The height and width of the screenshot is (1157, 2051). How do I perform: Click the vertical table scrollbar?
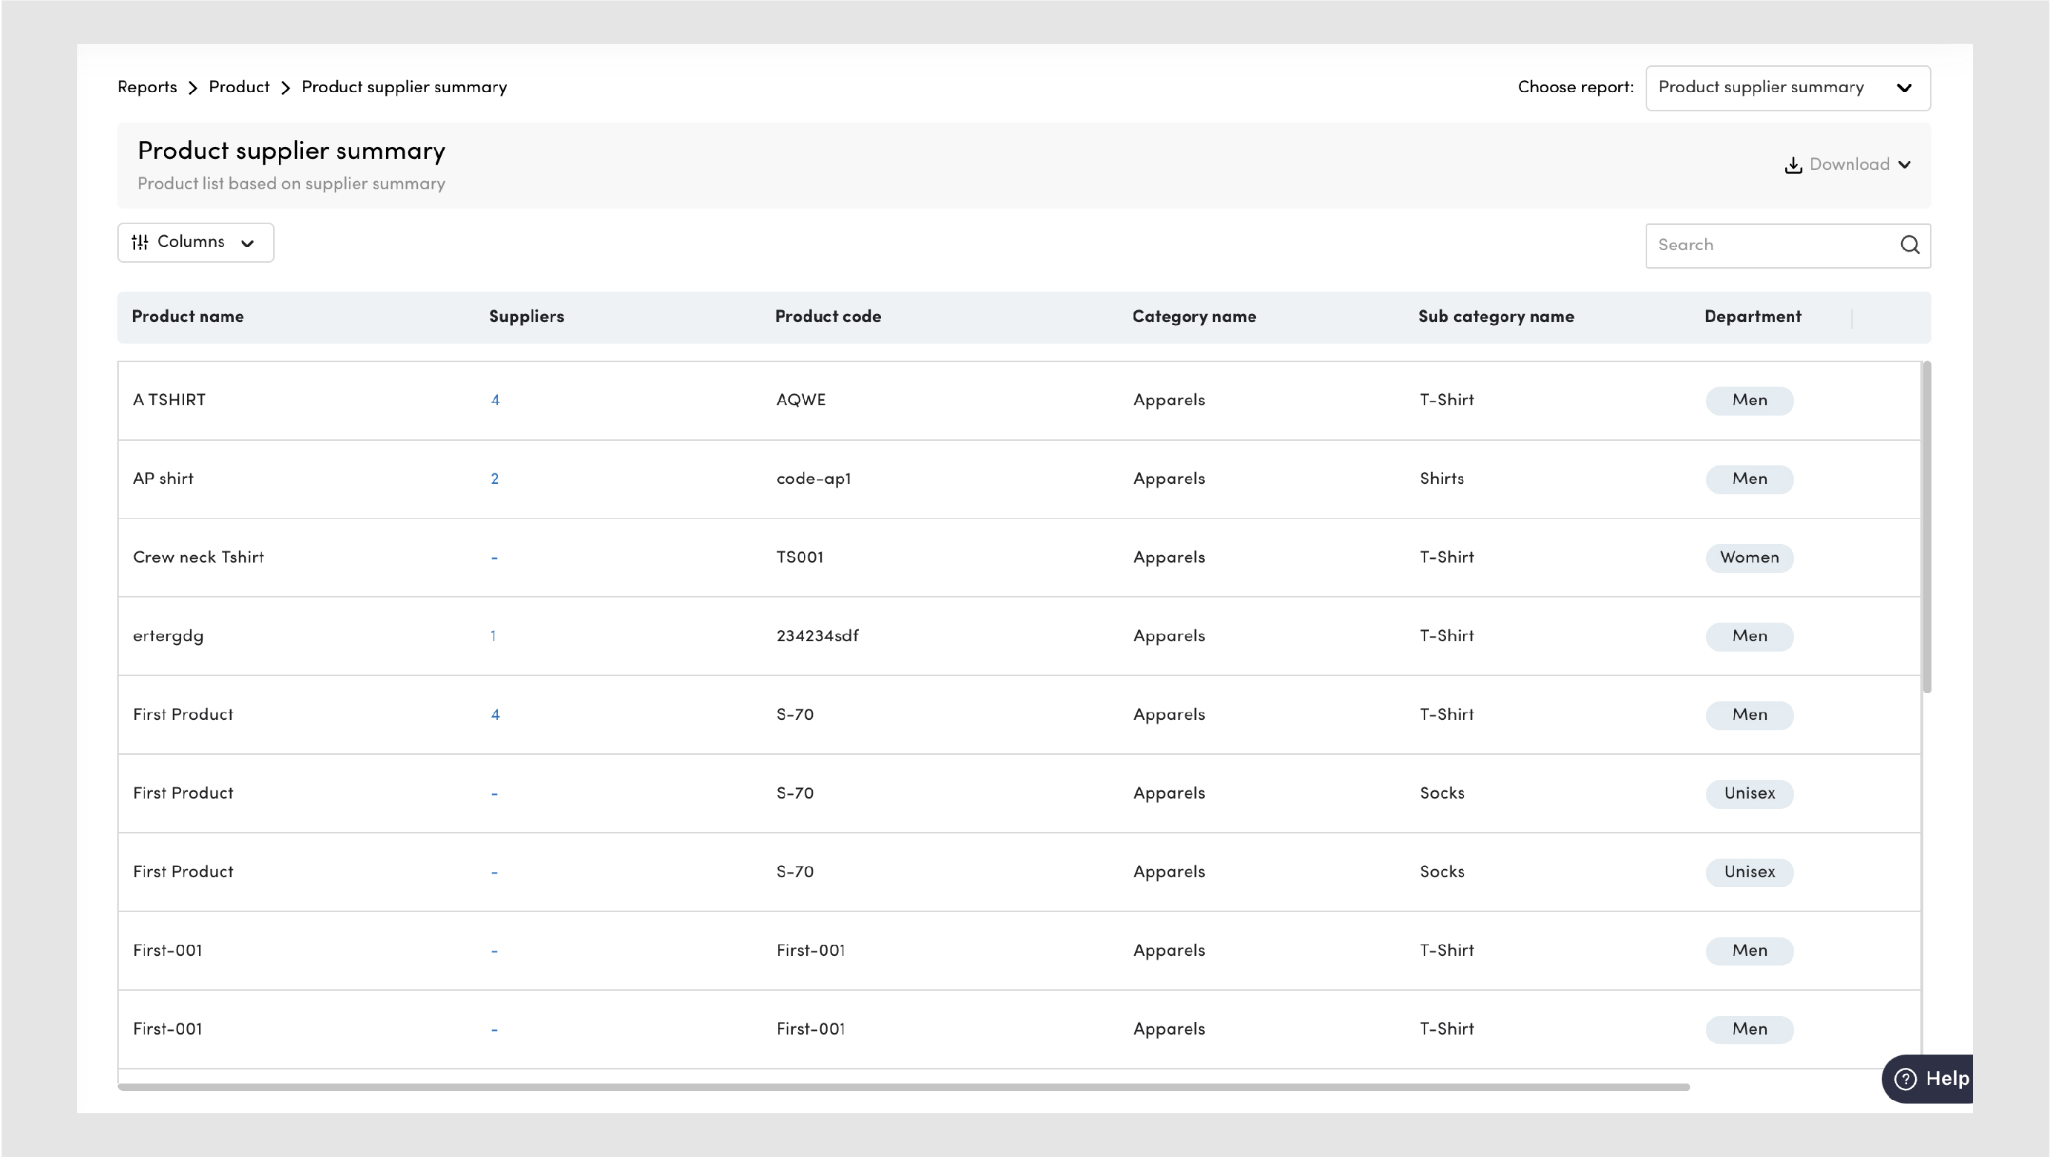1926,525
